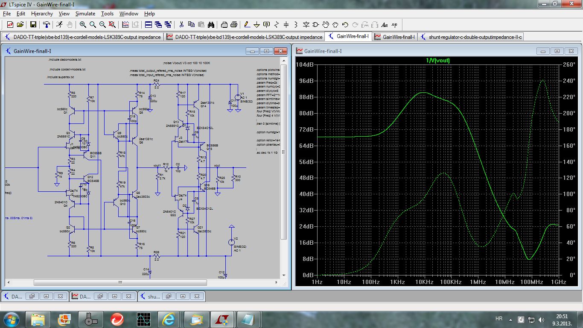
Task: Open Component browser (AND gate icon)
Action: coord(316,25)
